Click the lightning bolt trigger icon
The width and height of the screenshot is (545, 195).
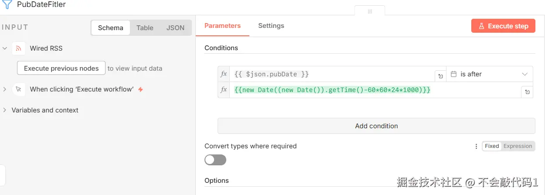140,89
